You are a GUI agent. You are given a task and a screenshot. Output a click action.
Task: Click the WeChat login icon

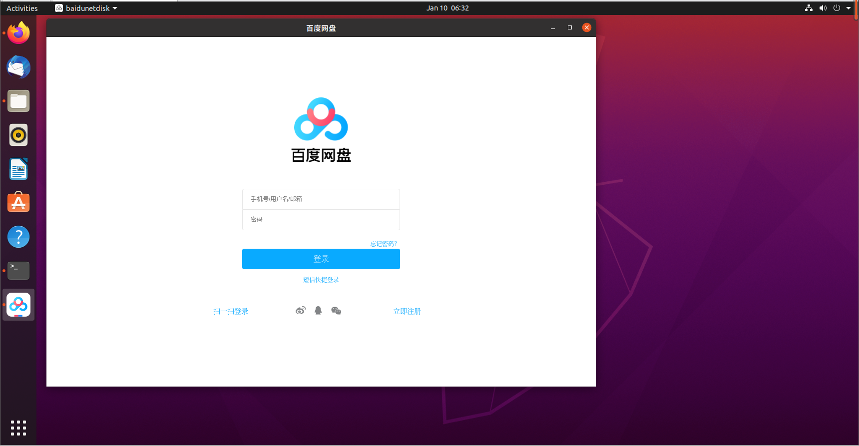336,311
